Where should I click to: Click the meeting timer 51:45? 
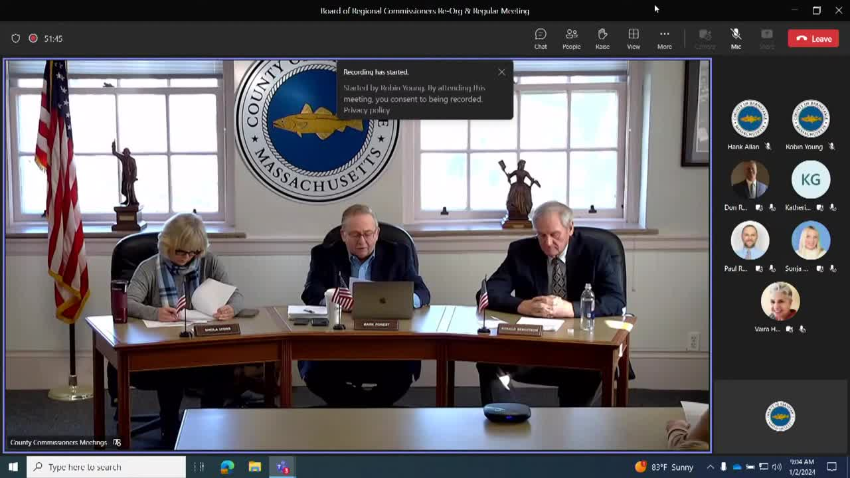(x=53, y=39)
